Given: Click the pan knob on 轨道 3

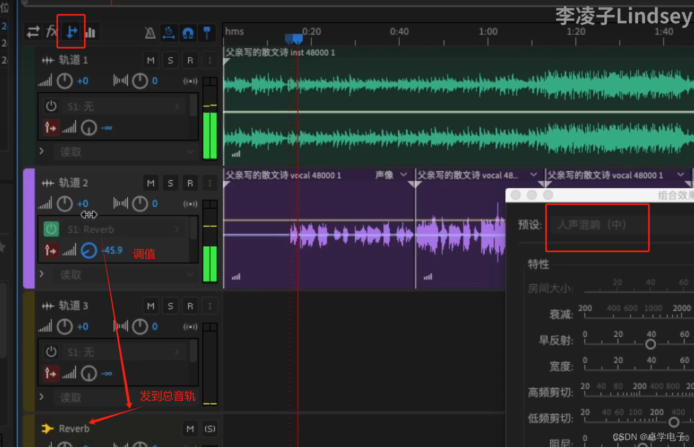Looking at the screenshot, I should 140,327.
